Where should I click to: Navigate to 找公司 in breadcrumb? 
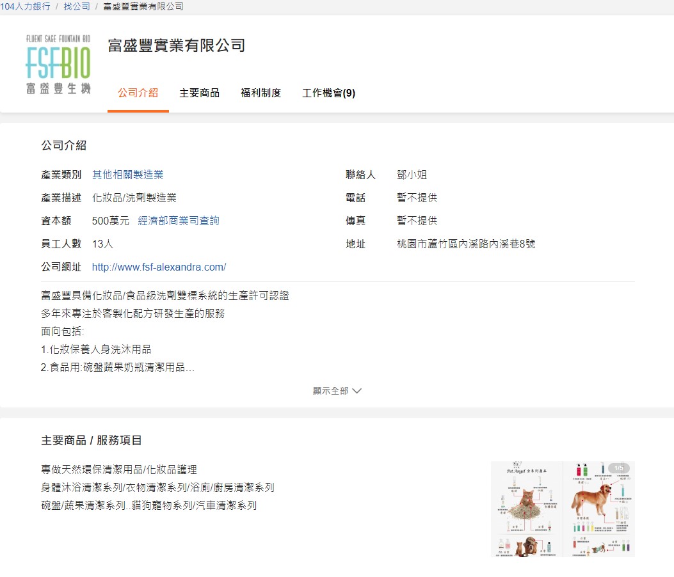tap(76, 6)
